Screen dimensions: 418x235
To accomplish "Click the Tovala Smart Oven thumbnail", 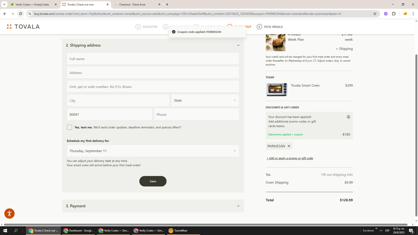I will [277, 89].
